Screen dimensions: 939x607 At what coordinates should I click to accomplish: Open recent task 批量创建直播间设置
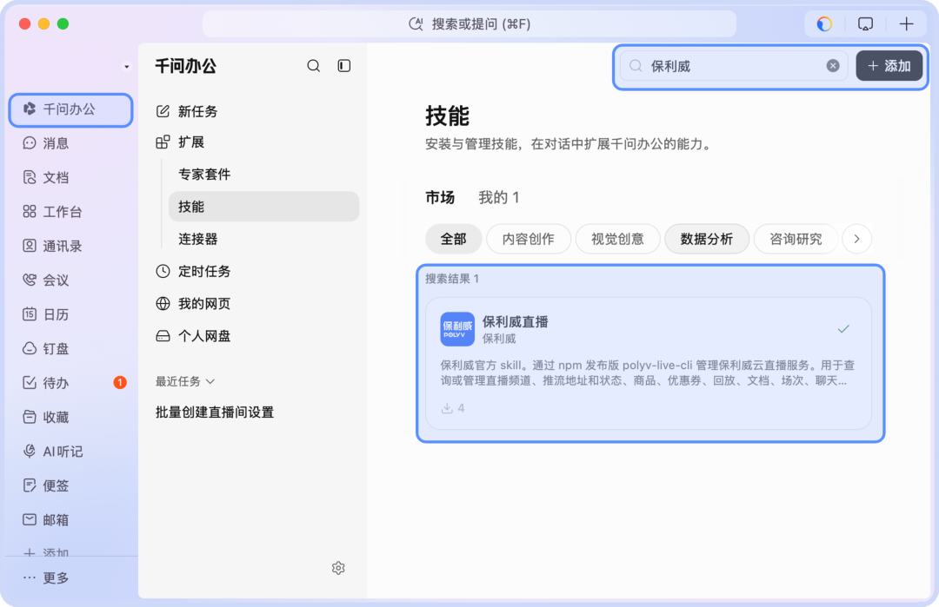pyautogui.click(x=215, y=412)
